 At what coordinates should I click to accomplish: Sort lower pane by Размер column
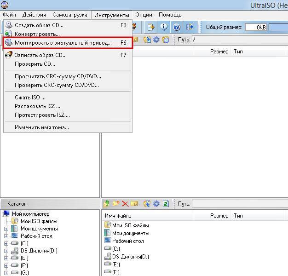point(212,216)
